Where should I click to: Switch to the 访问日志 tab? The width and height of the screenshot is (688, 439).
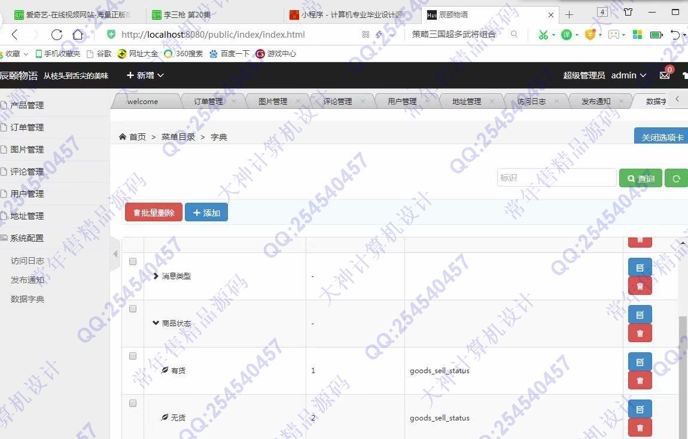(531, 101)
